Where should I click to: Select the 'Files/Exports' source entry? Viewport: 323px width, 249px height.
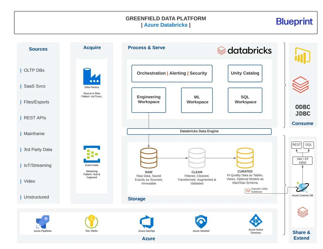point(37,102)
